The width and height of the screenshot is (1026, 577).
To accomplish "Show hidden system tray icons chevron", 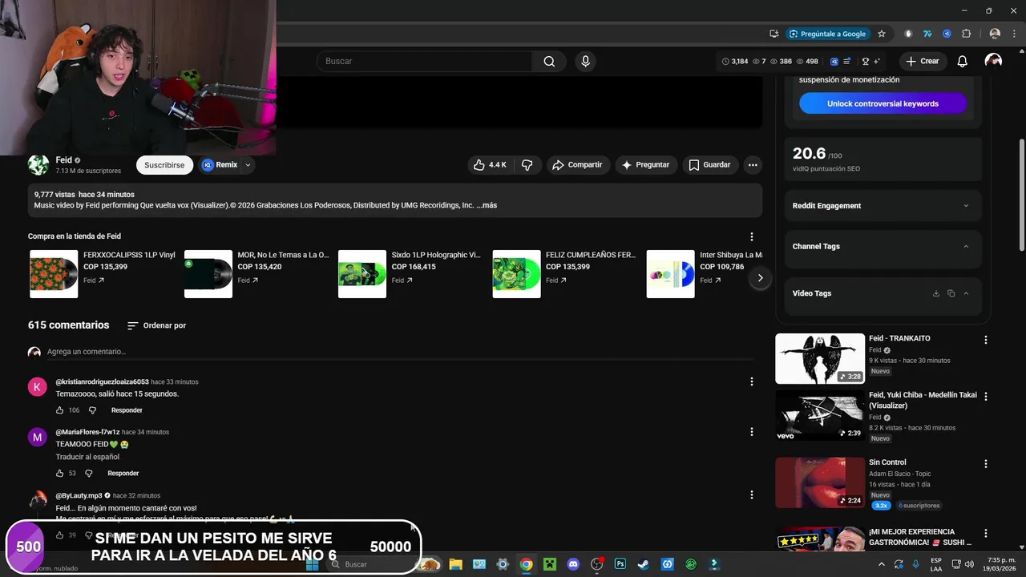I will [883, 564].
